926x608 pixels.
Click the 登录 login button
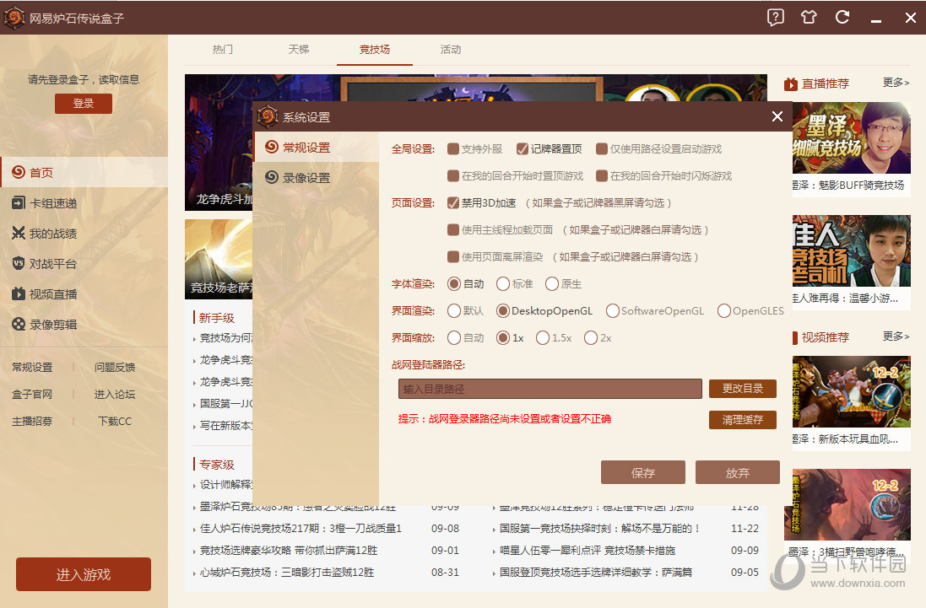click(x=83, y=103)
